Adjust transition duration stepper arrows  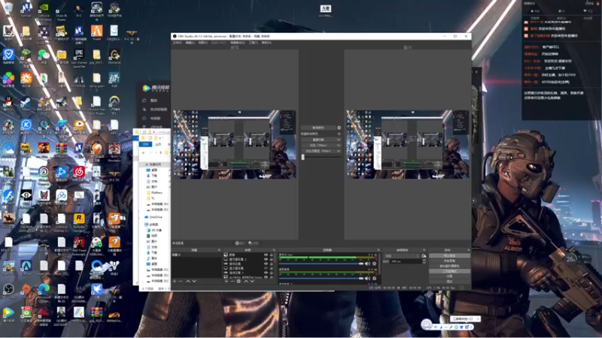click(424, 261)
